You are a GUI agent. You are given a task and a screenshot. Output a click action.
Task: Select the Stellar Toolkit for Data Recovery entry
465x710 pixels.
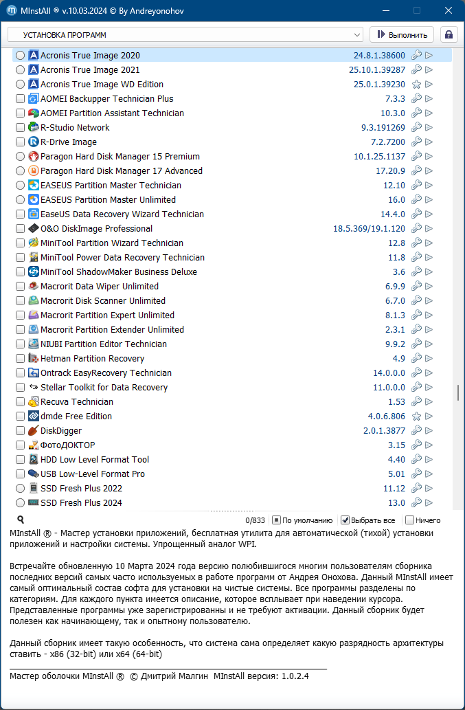click(104, 388)
